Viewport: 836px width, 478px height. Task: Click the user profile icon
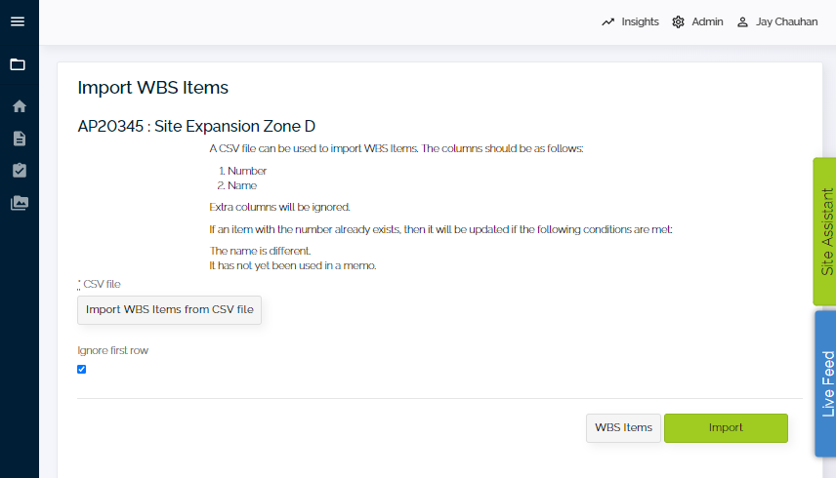[742, 21]
